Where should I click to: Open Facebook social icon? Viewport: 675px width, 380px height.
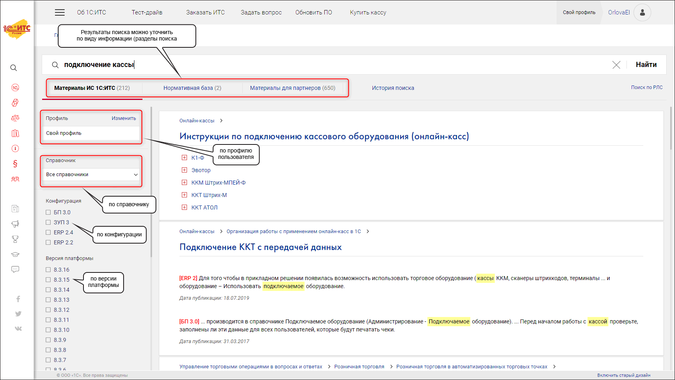[18, 299]
